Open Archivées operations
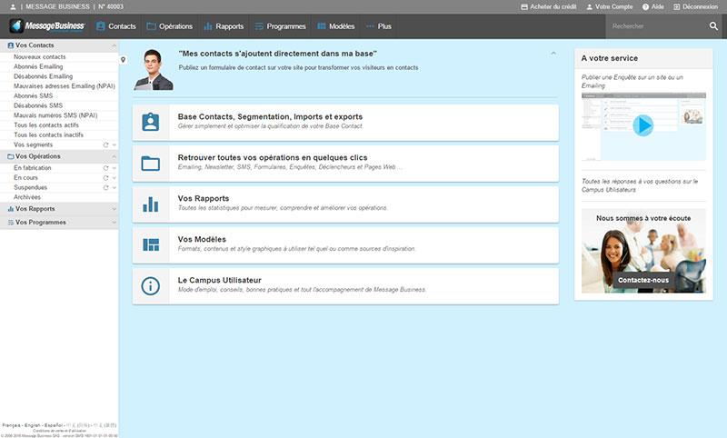Screen dimensions: 727x438 point(27,197)
